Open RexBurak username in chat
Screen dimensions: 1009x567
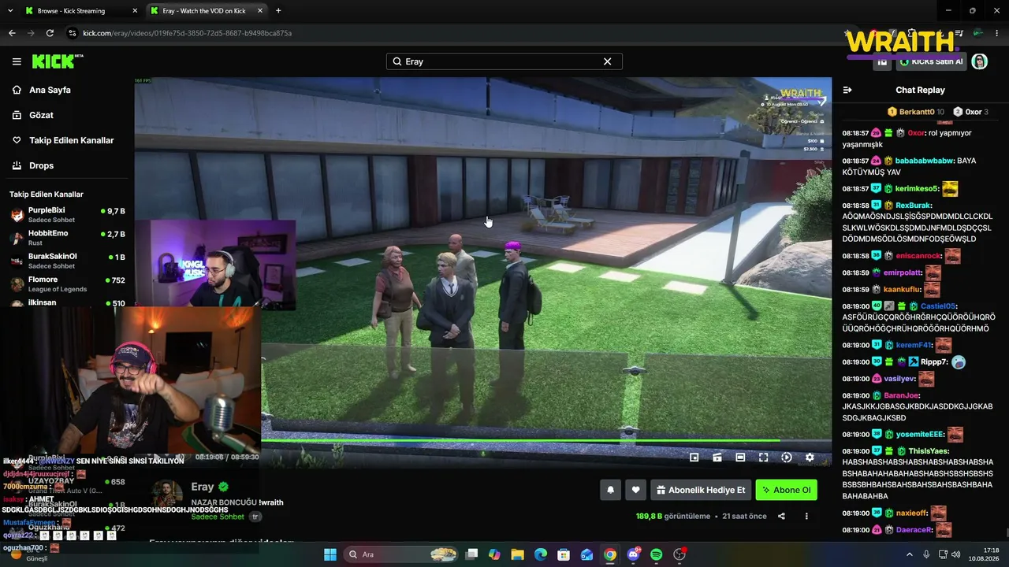point(914,206)
